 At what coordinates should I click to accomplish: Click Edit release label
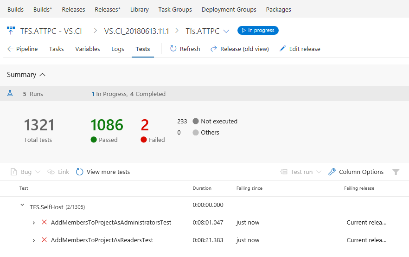pos(305,49)
